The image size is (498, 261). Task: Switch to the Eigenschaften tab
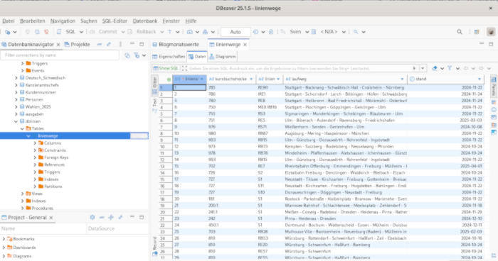click(x=169, y=56)
